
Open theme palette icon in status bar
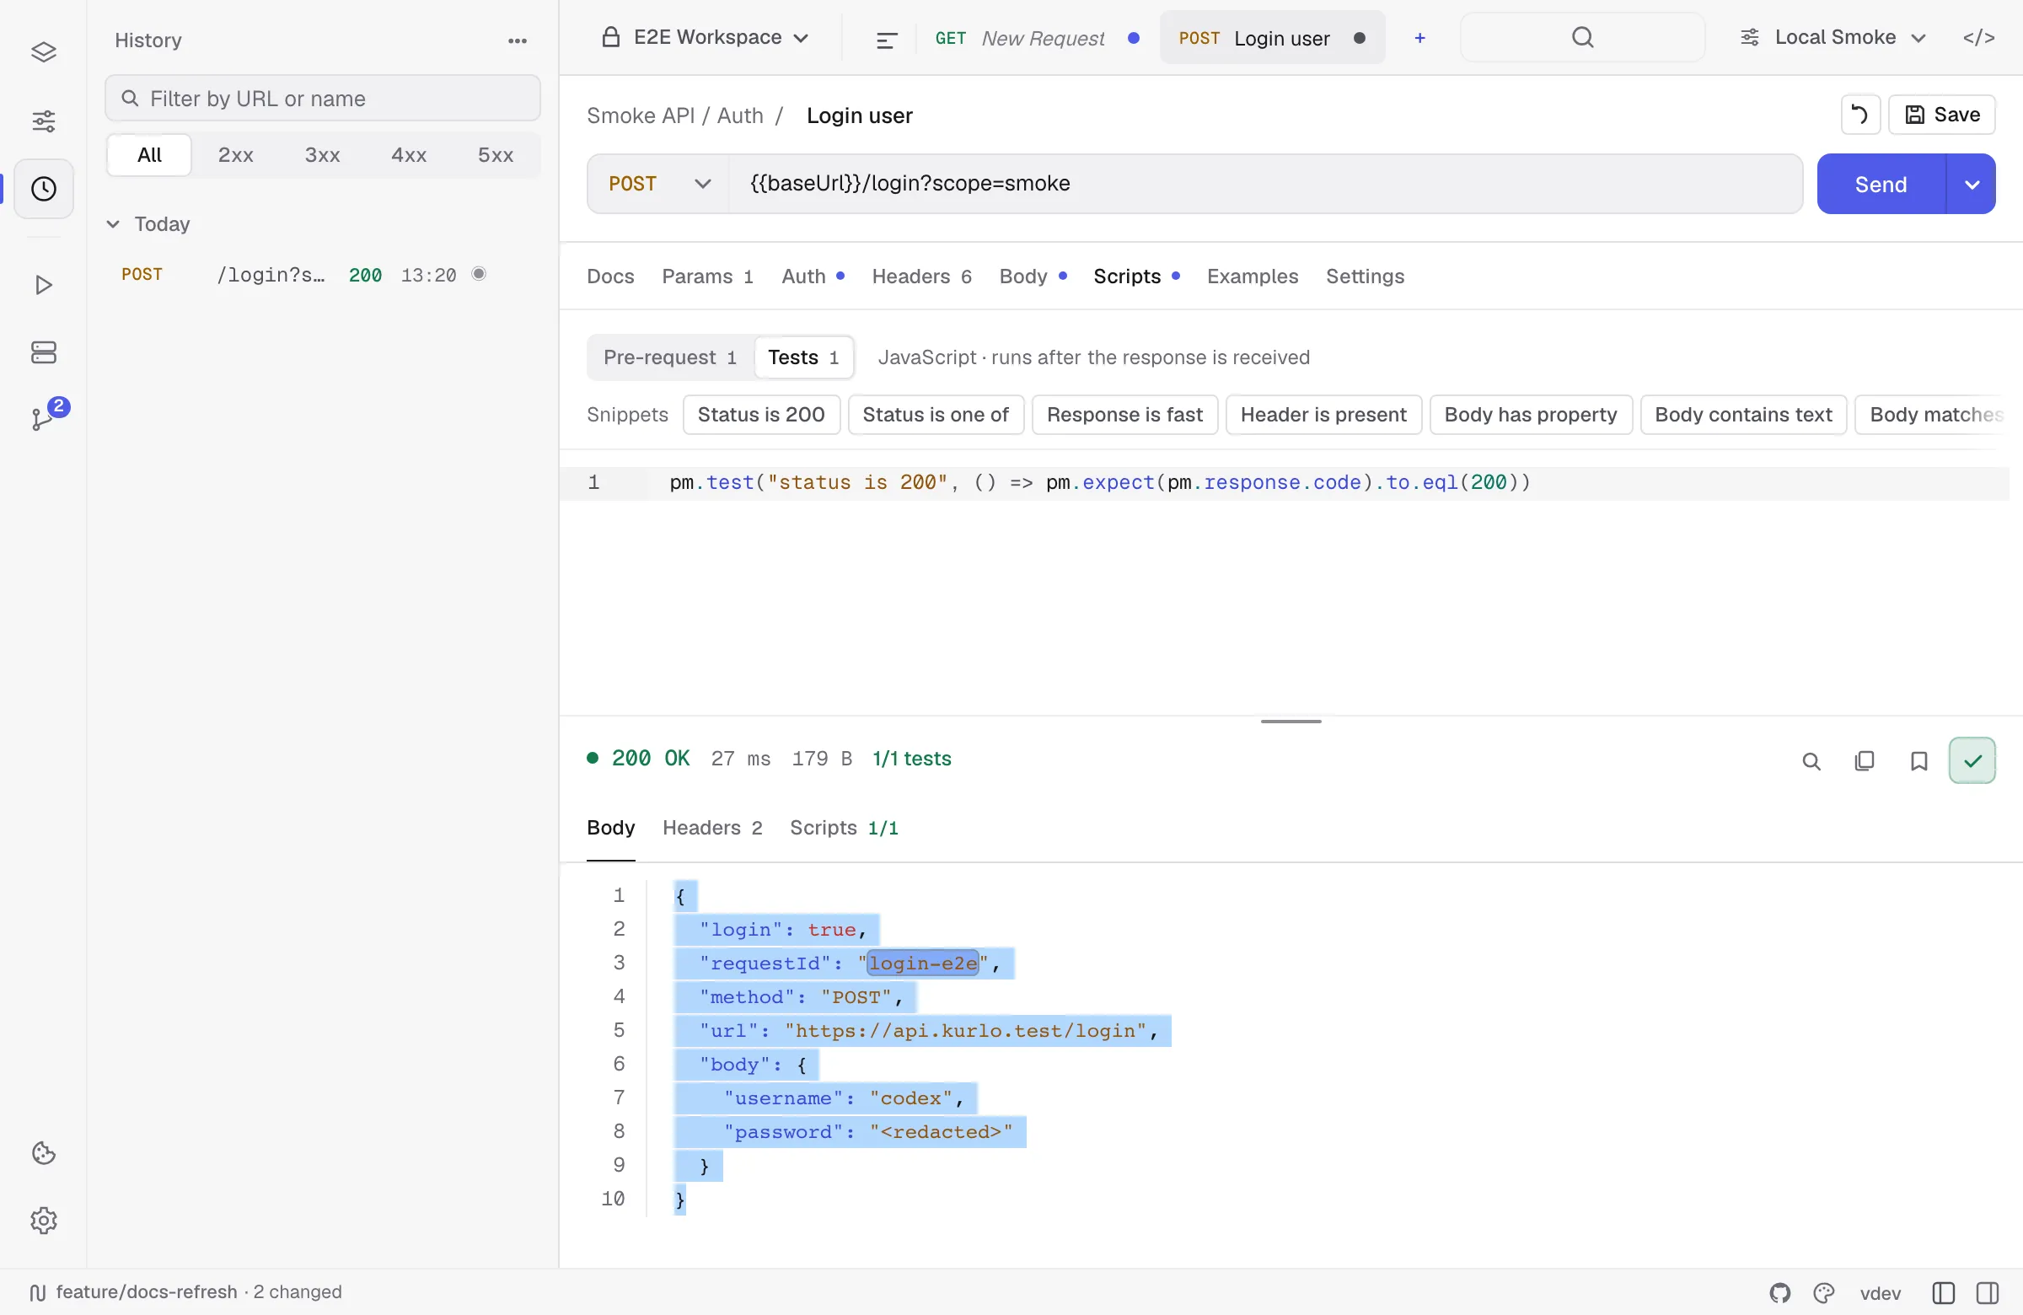pos(1823,1292)
